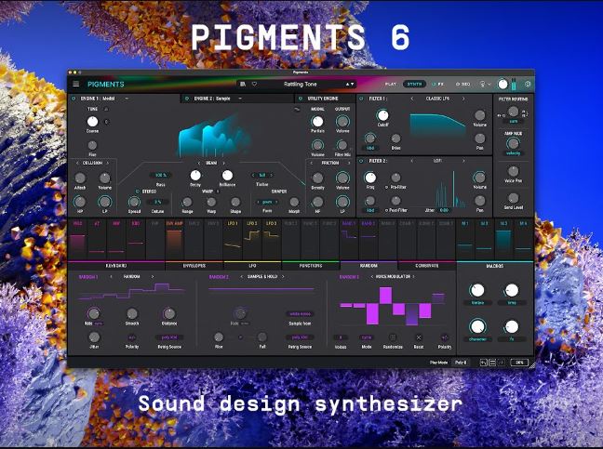Click the Rise/Fall link icon in Random 2
Viewport: 603px width, 449px height.
(240, 337)
